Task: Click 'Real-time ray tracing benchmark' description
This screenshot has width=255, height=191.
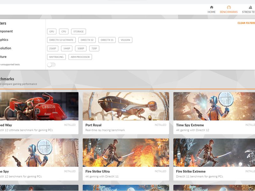Action: [x=105, y=130]
